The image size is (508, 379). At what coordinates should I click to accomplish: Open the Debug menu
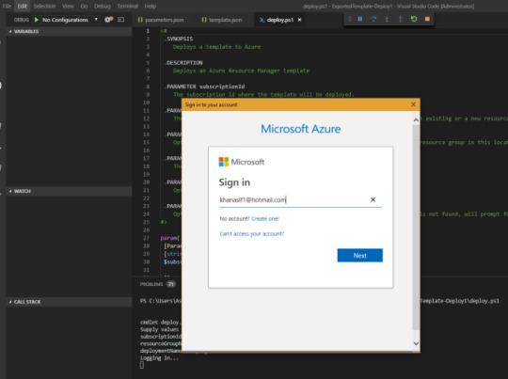coord(102,6)
